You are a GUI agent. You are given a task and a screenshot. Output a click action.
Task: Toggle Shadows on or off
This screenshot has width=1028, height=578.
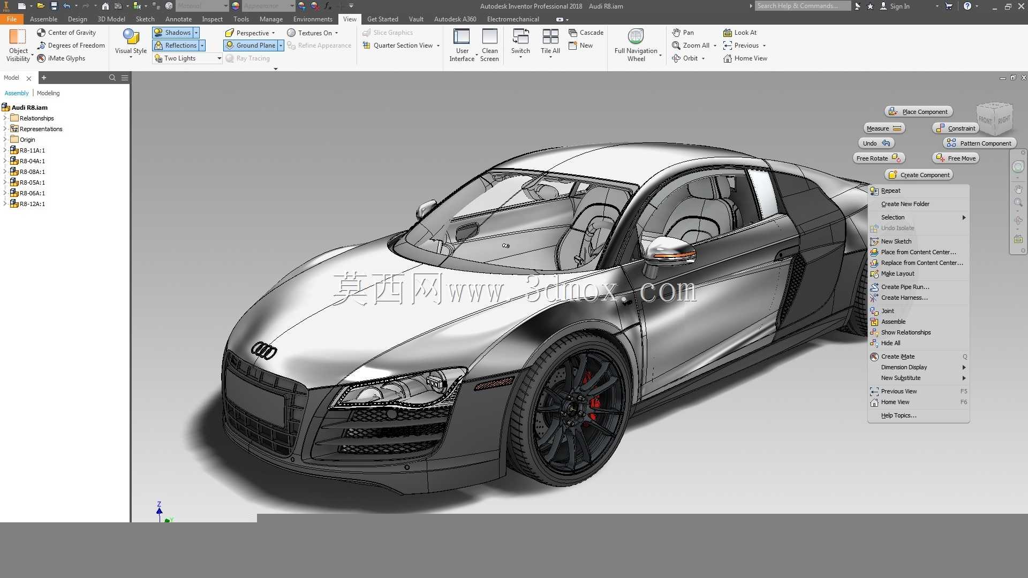[x=172, y=33]
